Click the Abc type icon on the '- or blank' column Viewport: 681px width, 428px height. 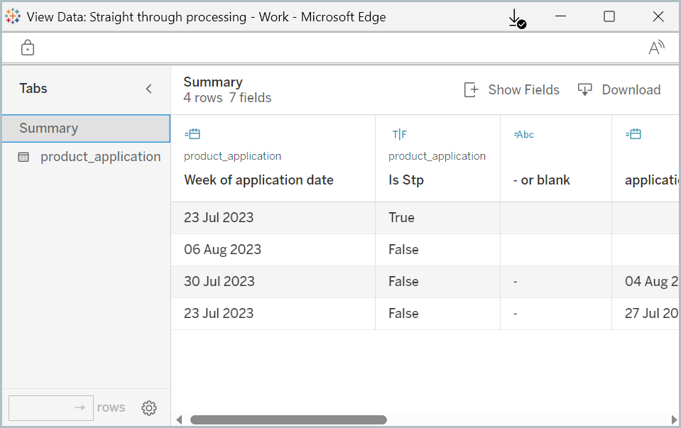coord(523,134)
